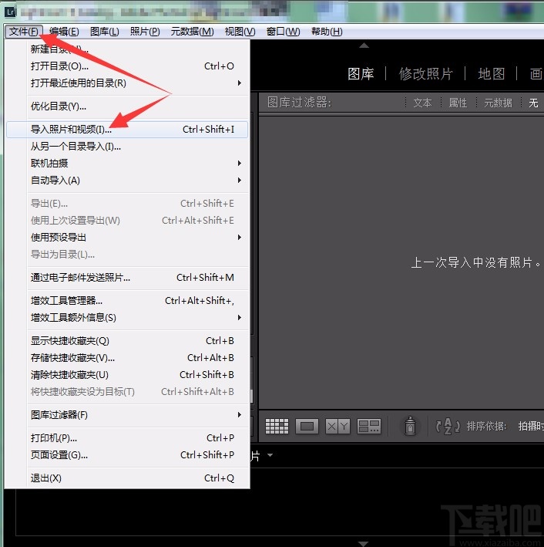
Task: Open the sort-by capture time dropdown
Action: [x=531, y=426]
